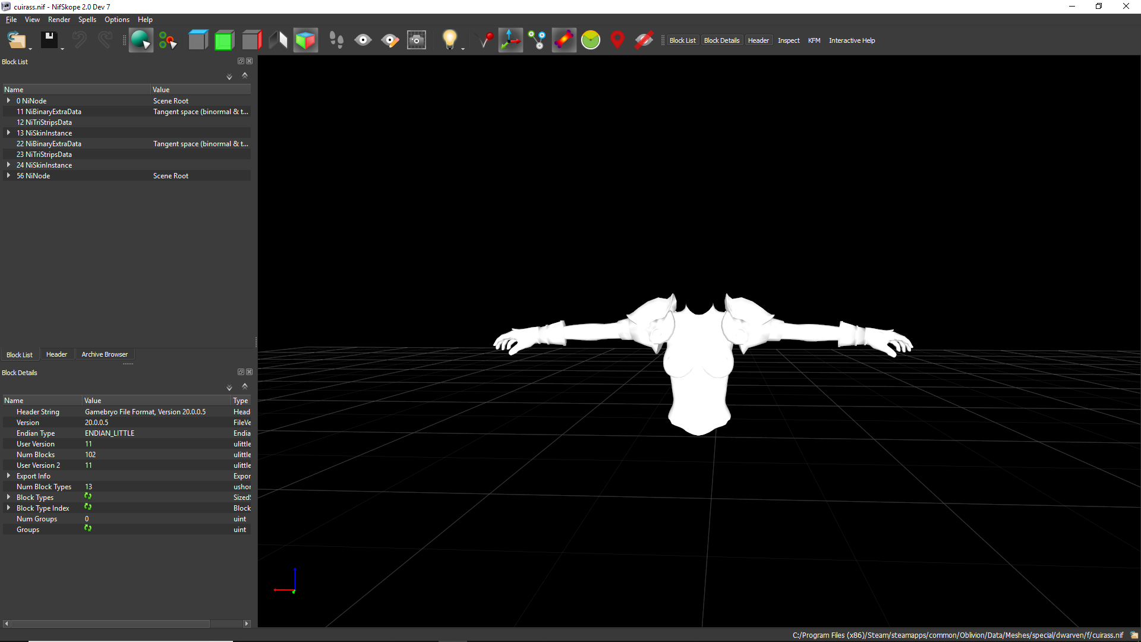1141x642 pixels.
Task: Toggle the show collision icon
Action: point(564,40)
